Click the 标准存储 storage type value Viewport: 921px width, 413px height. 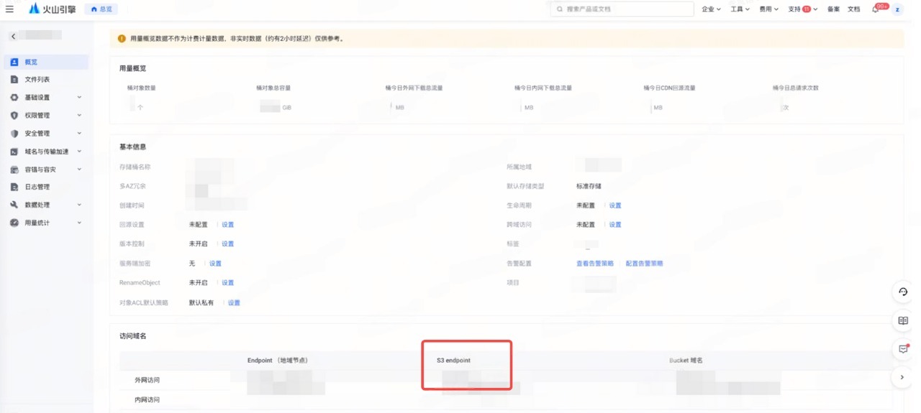[589, 186]
